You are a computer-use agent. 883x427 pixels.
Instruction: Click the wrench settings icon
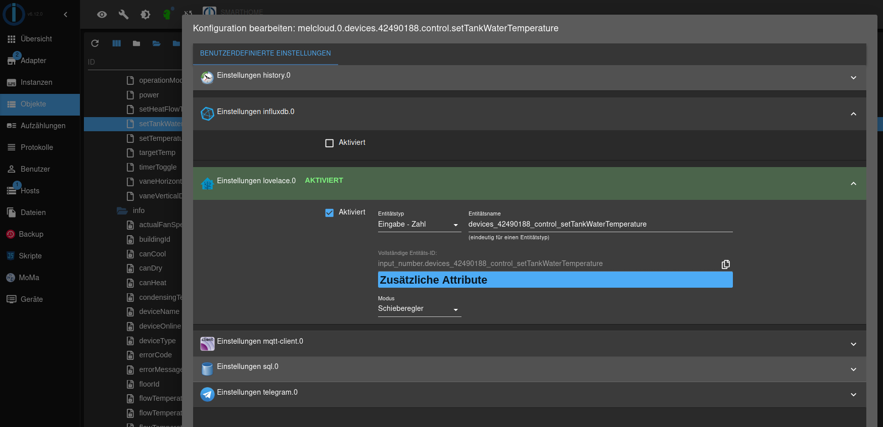pyautogui.click(x=124, y=15)
